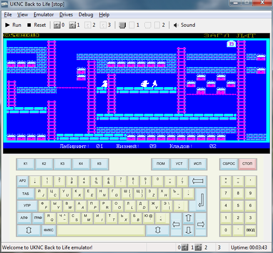Toggle the ФИКС lock key
The height and width of the screenshot is (253, 273).
pyautogui.click(x=48, y=230)
